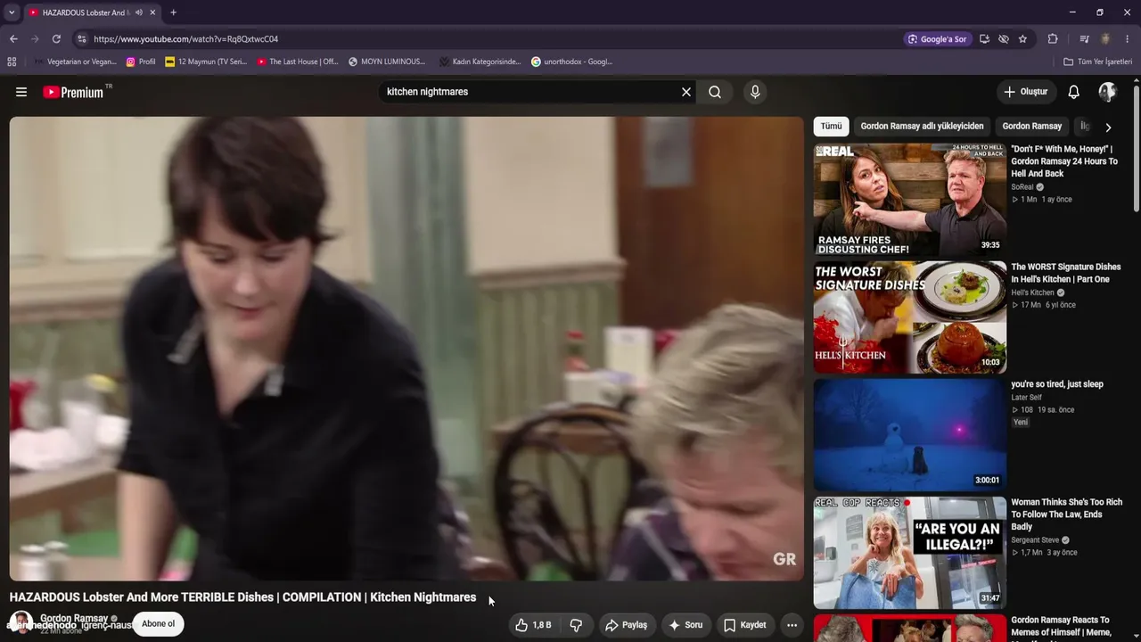This screenshot has height=642, width=1141.
Task: Share the video via Paylaş
Action: (x=626, y=625)
